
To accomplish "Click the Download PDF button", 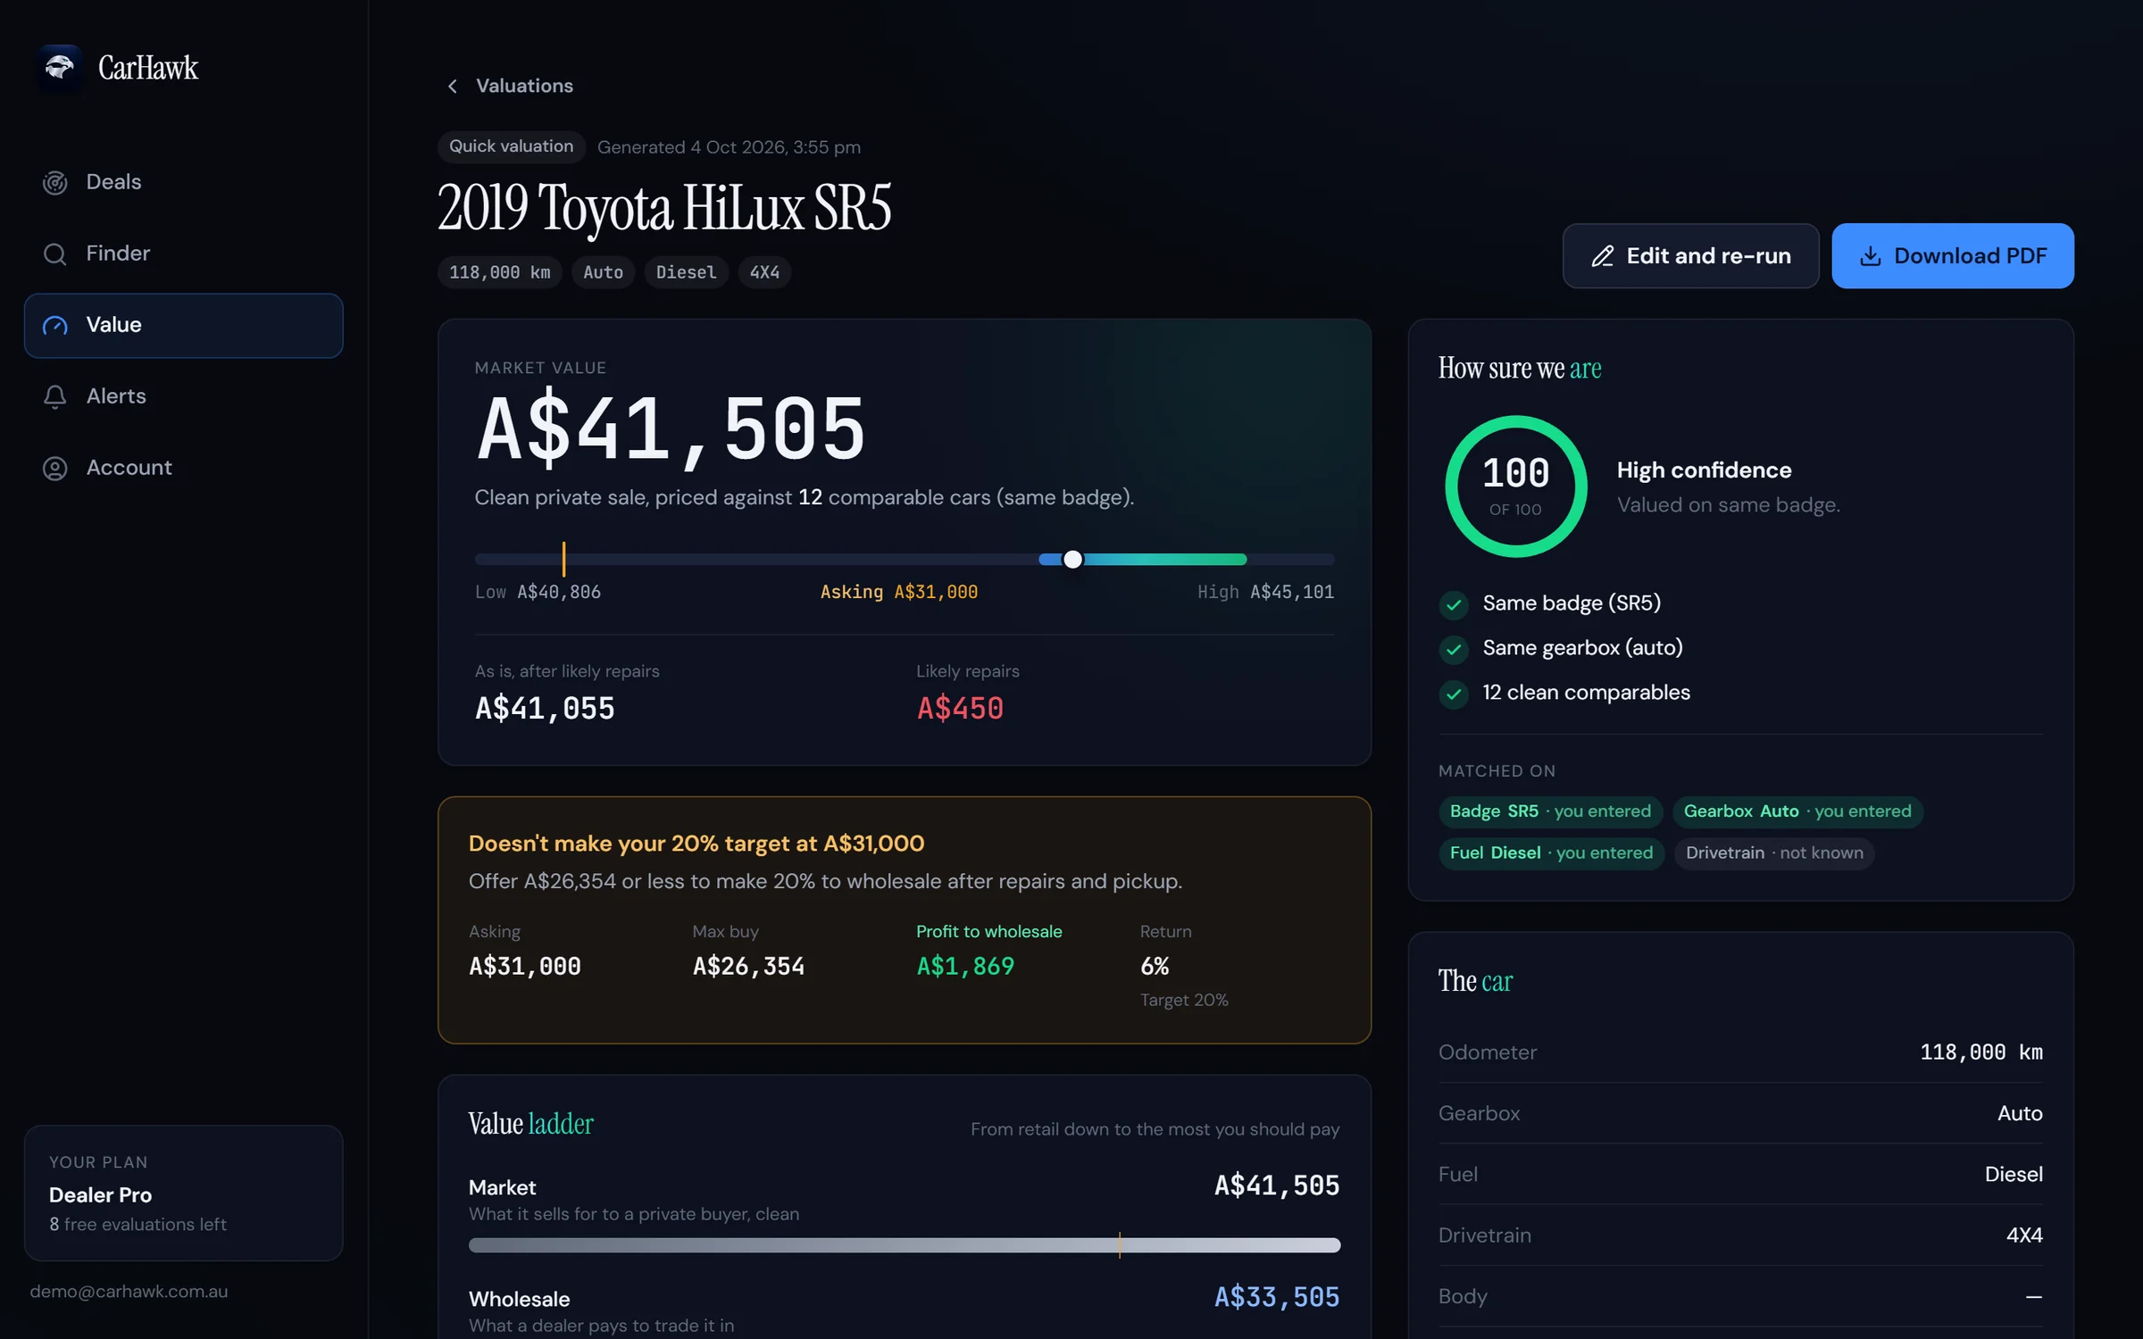I will (x=1953, y=256).
